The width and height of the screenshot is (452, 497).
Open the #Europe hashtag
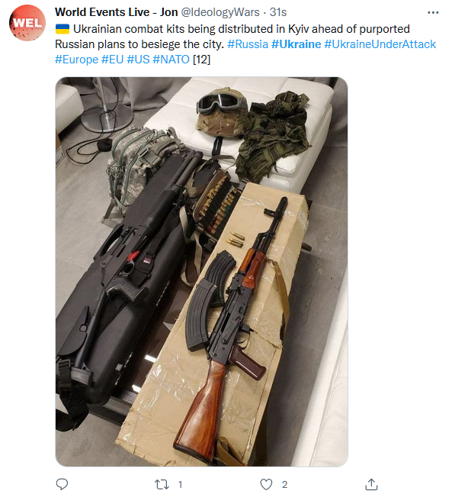point(76,60)
